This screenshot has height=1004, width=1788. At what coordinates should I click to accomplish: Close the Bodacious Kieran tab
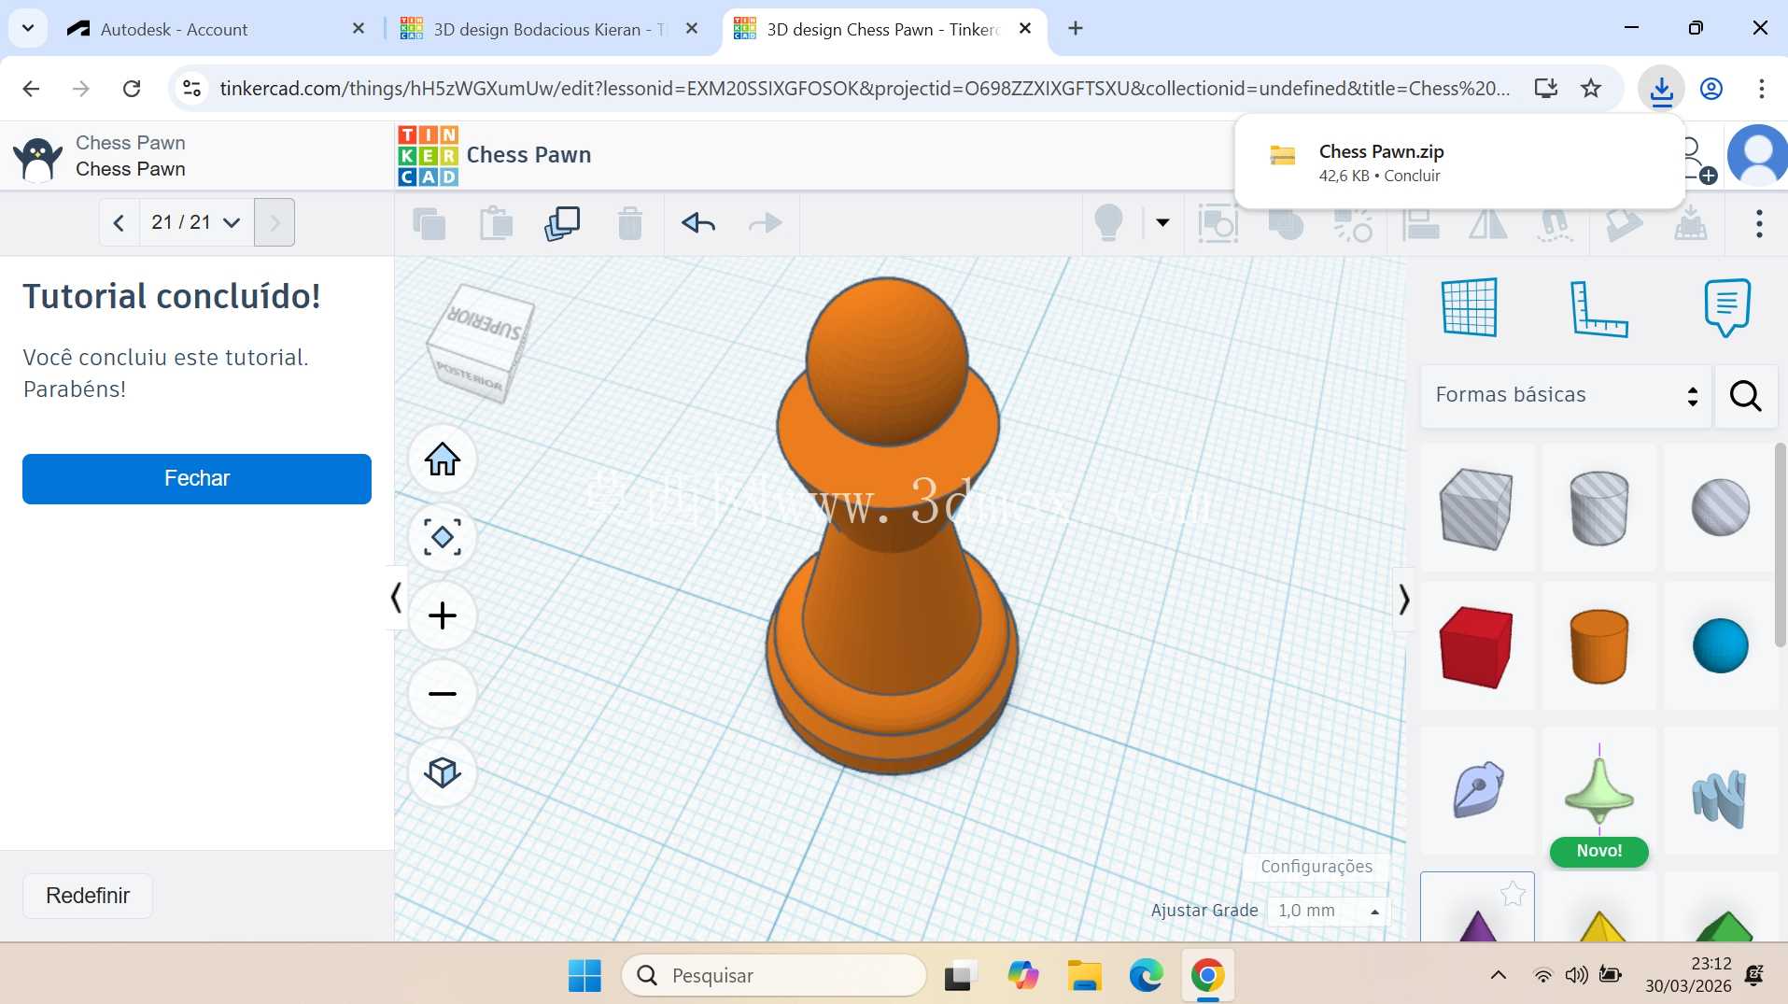click(692, 29)
